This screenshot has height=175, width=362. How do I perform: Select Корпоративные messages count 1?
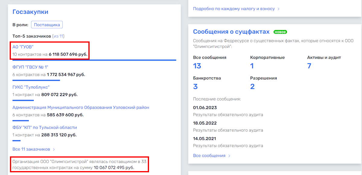click(252, 66)
